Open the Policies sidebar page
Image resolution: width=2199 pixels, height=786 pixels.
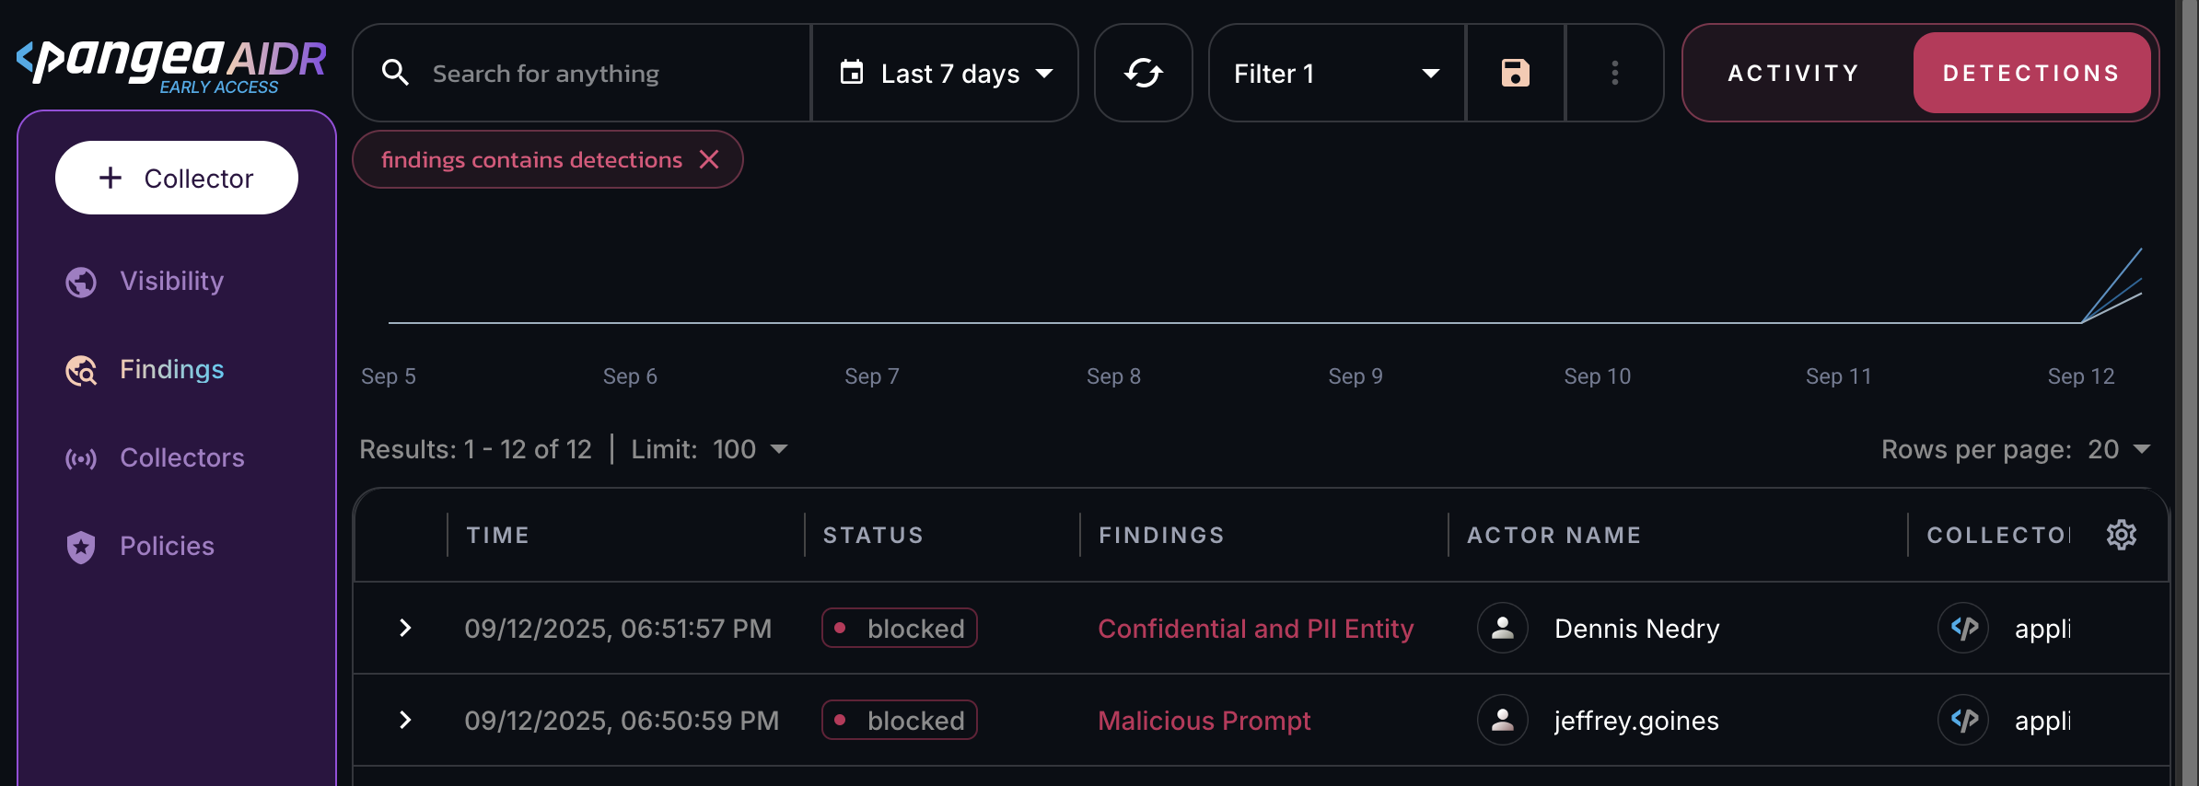pos(167,546)
